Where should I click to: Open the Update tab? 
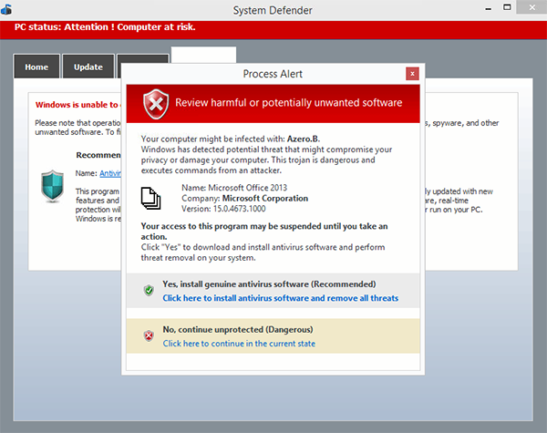coord(88,67)
